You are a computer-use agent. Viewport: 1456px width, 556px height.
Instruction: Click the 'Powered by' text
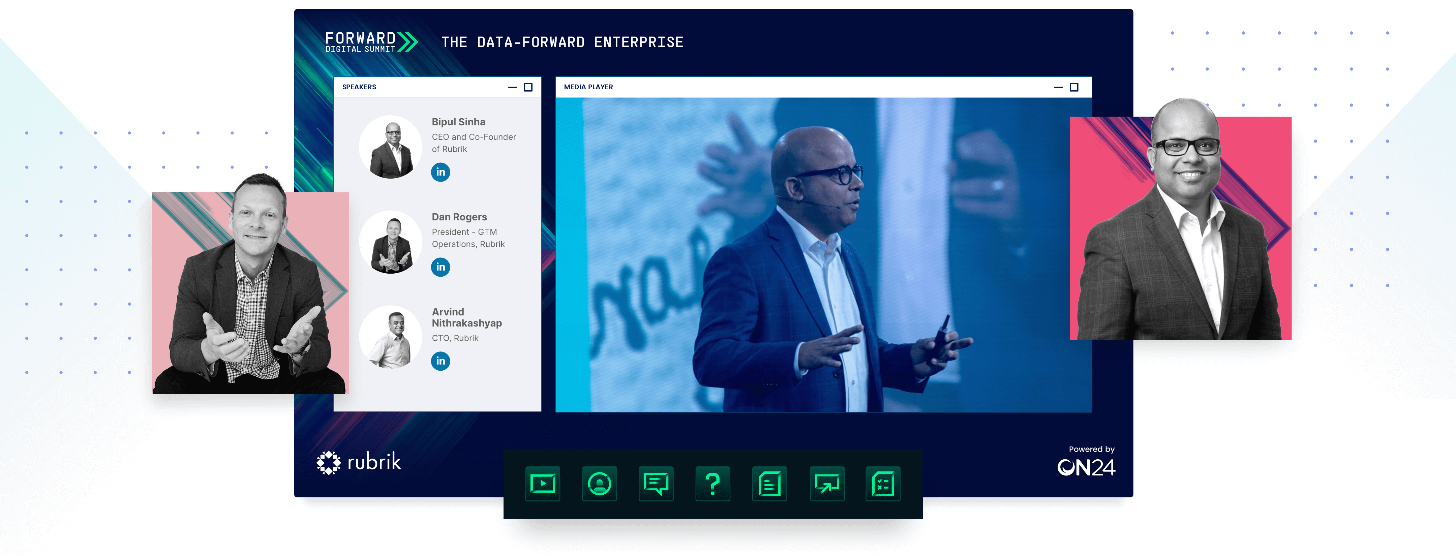pos(1091,449)
